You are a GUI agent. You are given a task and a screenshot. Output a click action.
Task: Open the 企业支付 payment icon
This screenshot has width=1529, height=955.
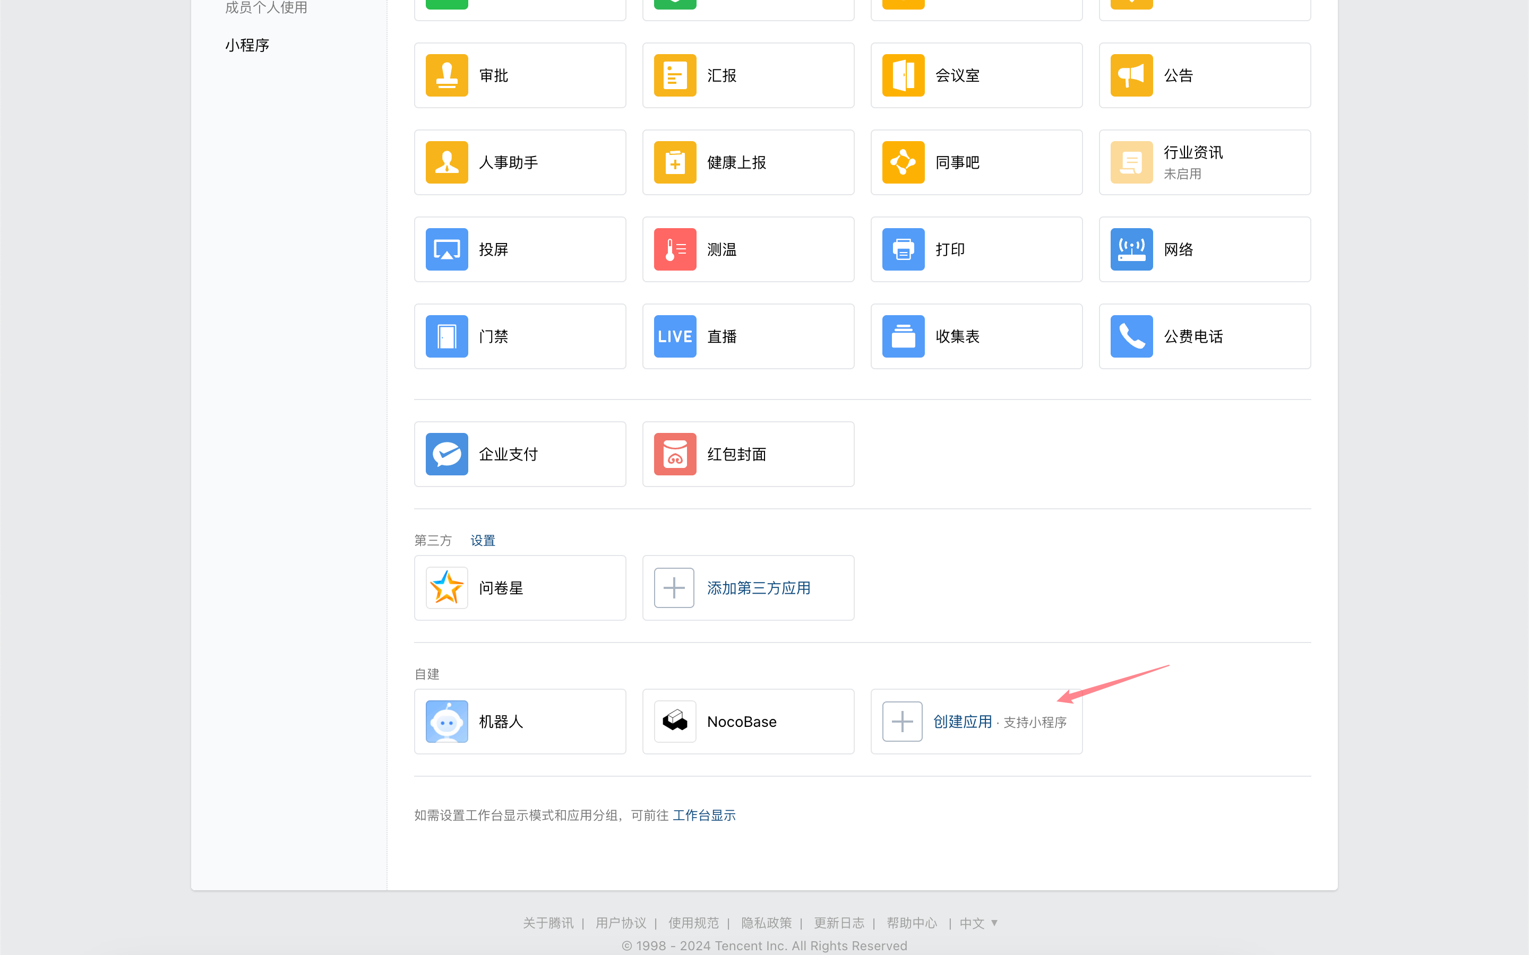click(446, 454)
